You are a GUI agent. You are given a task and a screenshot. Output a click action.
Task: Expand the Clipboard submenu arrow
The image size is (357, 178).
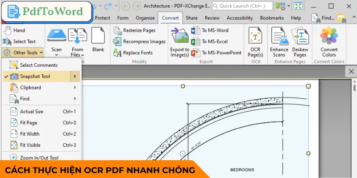point(75,87)
